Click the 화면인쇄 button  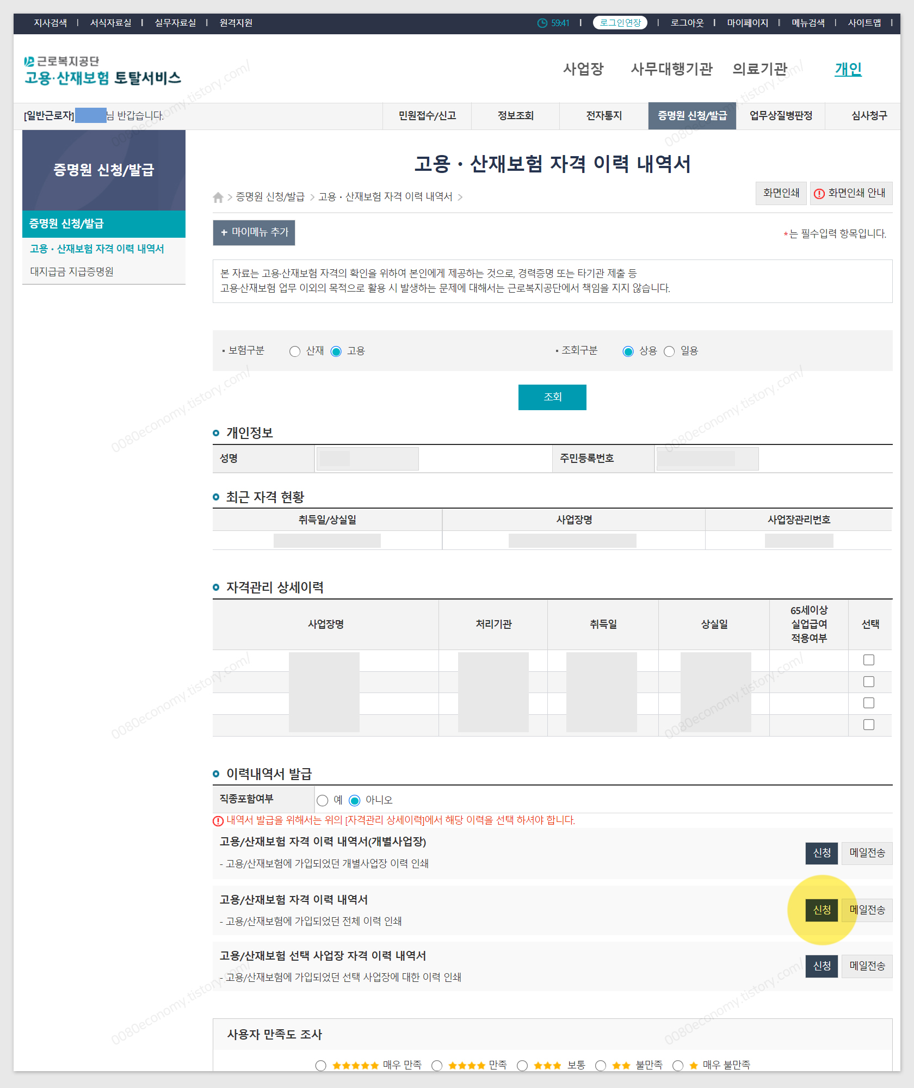coord(781,193)
